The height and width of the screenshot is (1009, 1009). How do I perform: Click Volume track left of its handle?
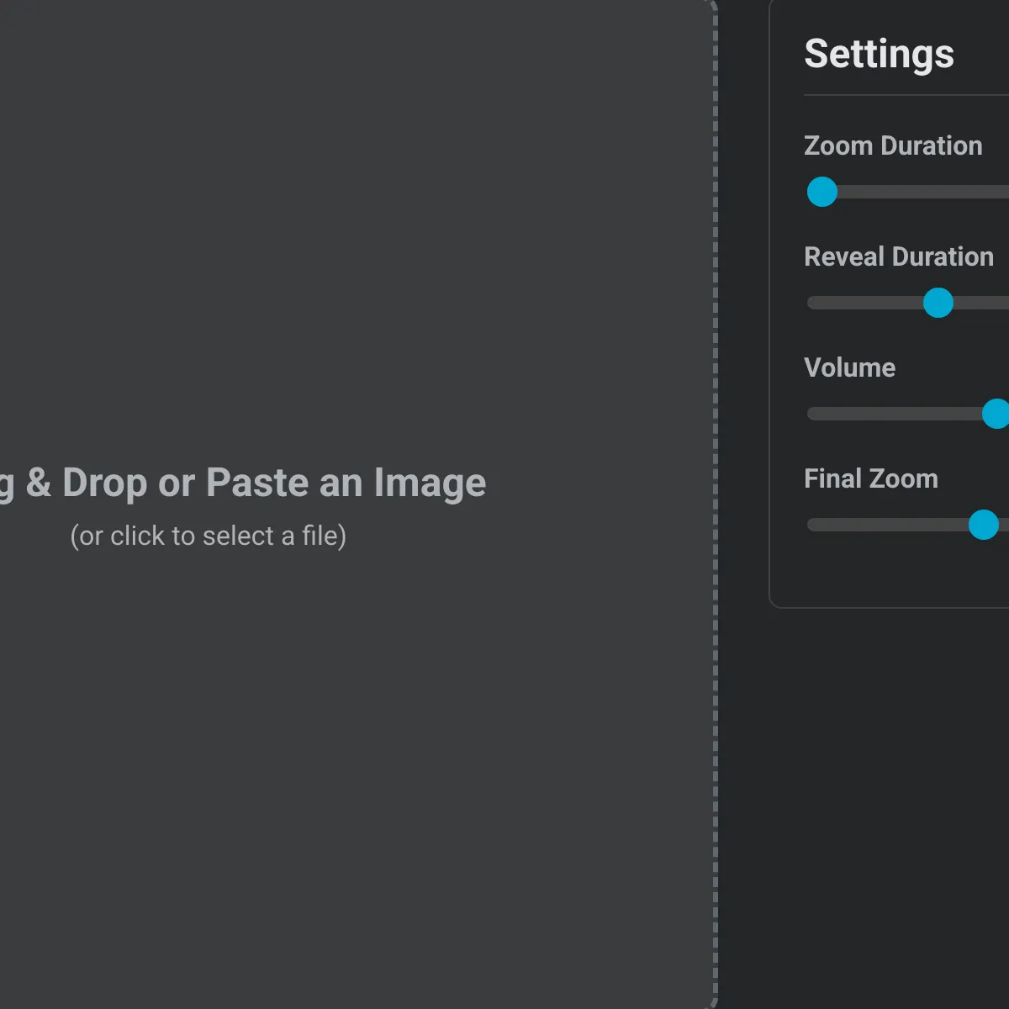click(x=891, y=414)
